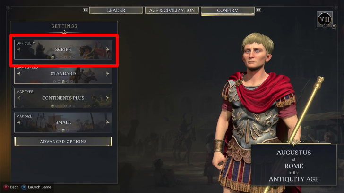Open the small menu icon beside VII badge
Viewport: 344px width, 193px height.
coord(334,26)
